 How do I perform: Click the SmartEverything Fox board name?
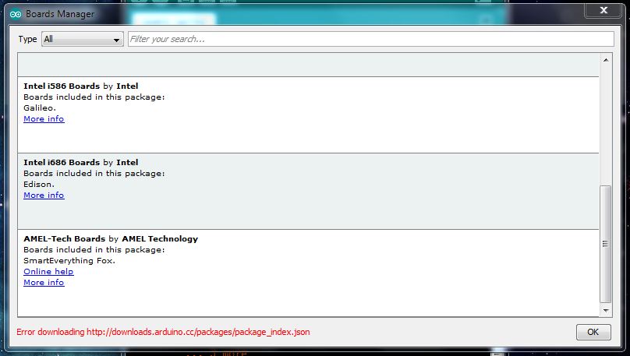(x=69, y=260)
